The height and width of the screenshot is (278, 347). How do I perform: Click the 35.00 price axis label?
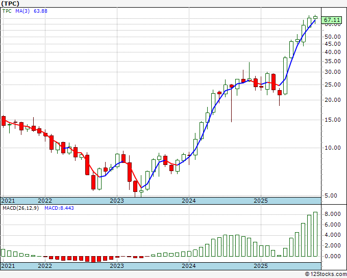[333, 61]
